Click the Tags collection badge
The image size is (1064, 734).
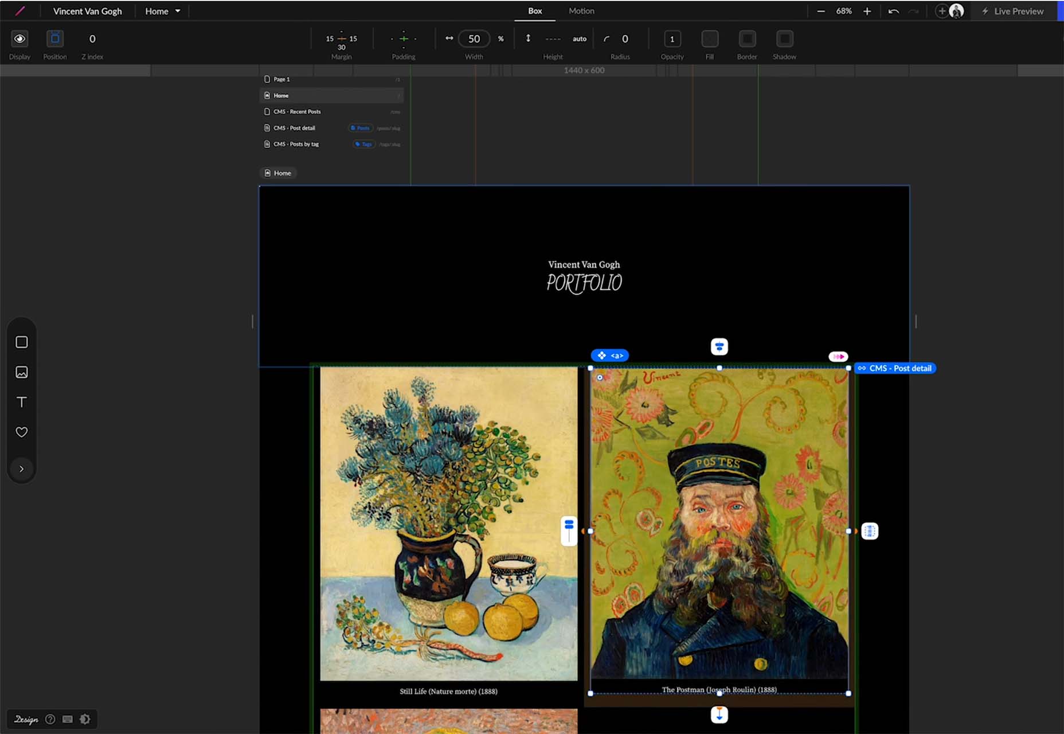point(364,144)
